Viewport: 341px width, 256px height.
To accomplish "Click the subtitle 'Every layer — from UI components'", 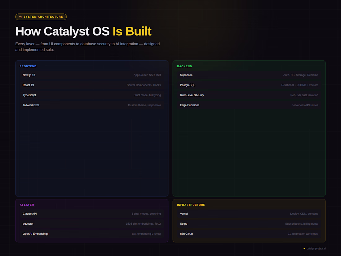I will [x=87, y=47].
